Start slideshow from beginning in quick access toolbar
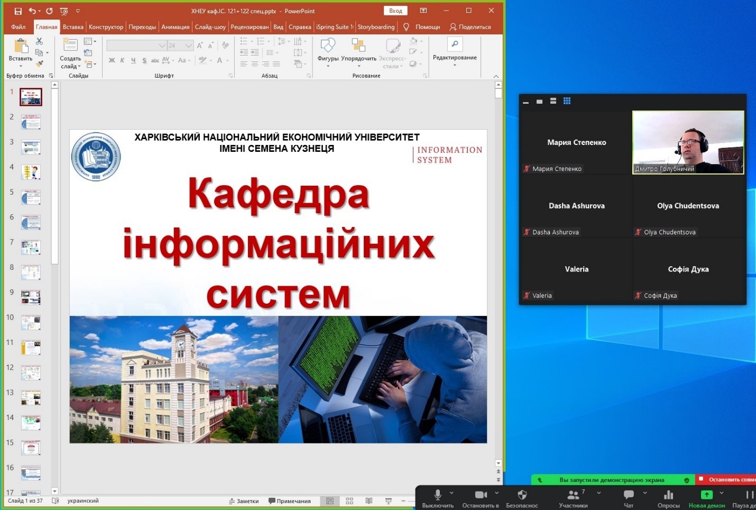 (64, 11)
